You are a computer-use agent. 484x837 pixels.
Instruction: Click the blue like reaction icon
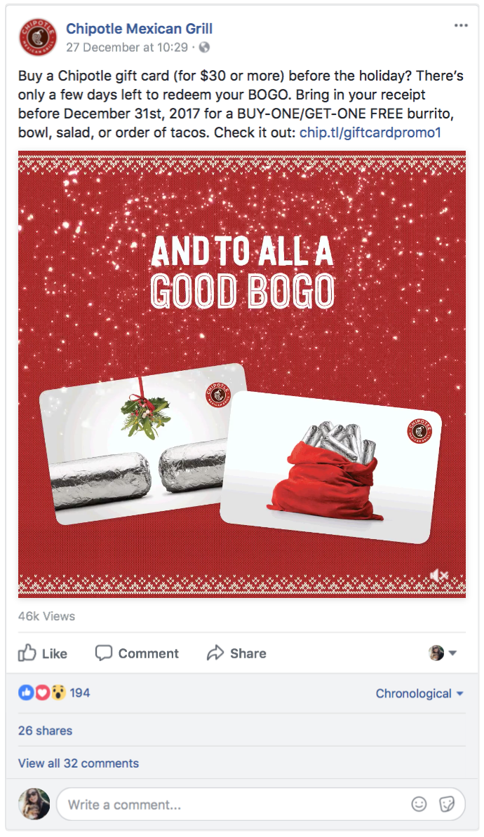pyautogui.click(x=26, y=693)
